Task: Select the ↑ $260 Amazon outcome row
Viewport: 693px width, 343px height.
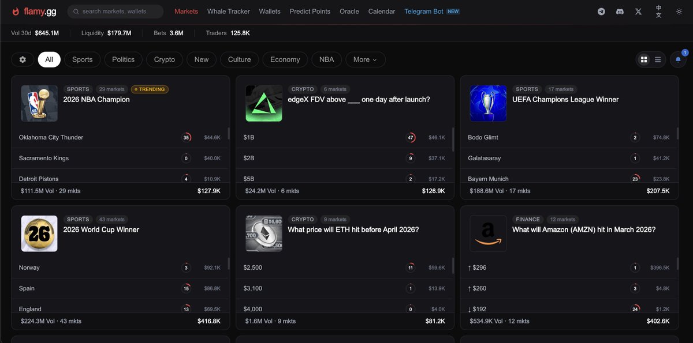Action: (x=569, y=288)
